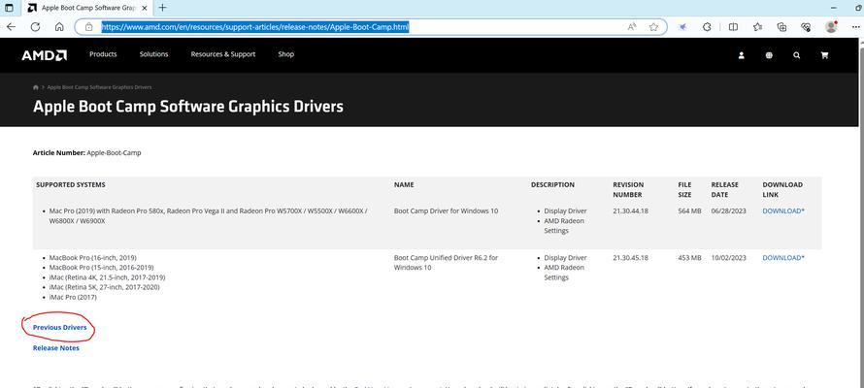
Task: Reload the page with the refresh icon
Action: (x=35, y=27)
